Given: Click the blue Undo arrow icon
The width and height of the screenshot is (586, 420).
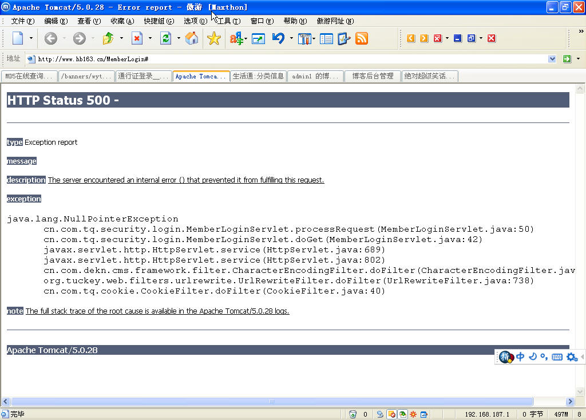Looking at the screenshot, I should 279,38.
